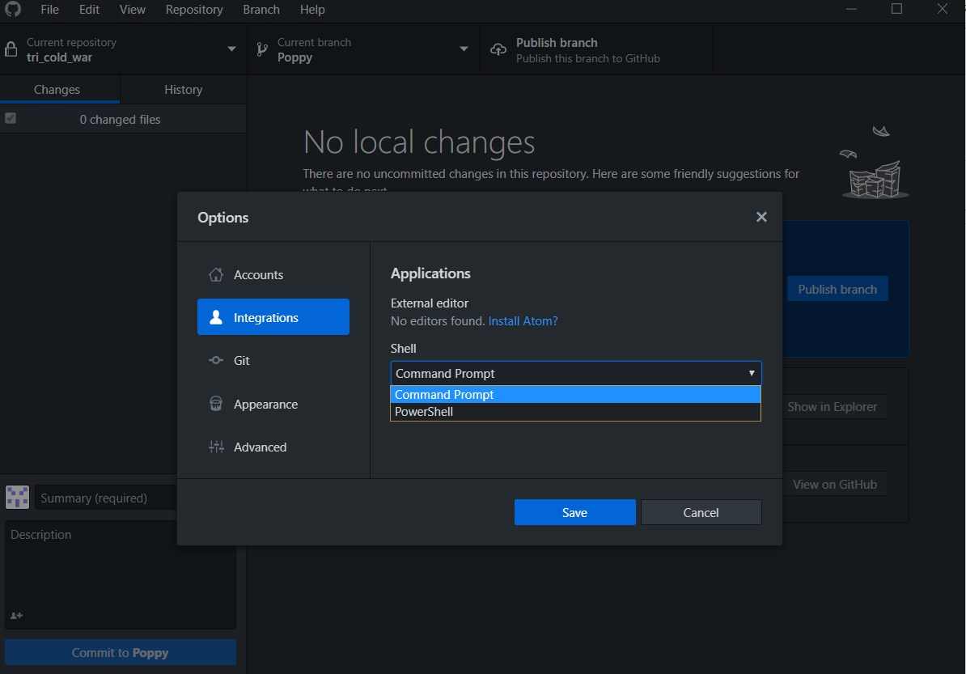
Task: Click the commit author avatar
Action: tap(17, 497)
